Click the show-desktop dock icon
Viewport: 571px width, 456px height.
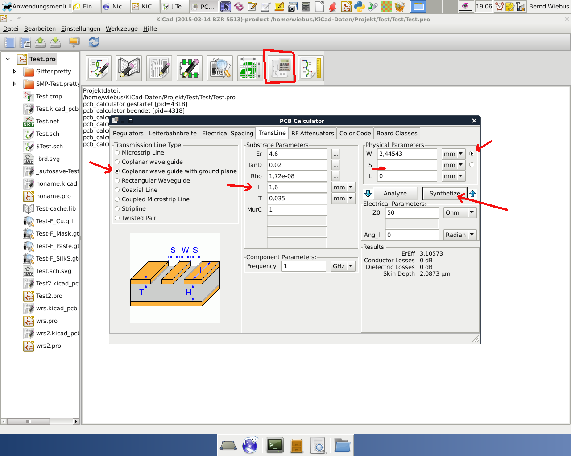228,445
